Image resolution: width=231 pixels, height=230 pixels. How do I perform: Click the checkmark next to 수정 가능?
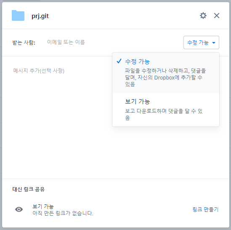tap(119, 61)
